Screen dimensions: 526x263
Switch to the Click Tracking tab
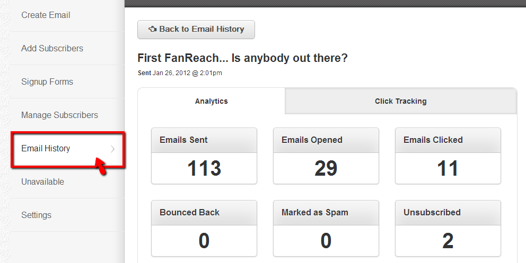(x=400, y=101)
